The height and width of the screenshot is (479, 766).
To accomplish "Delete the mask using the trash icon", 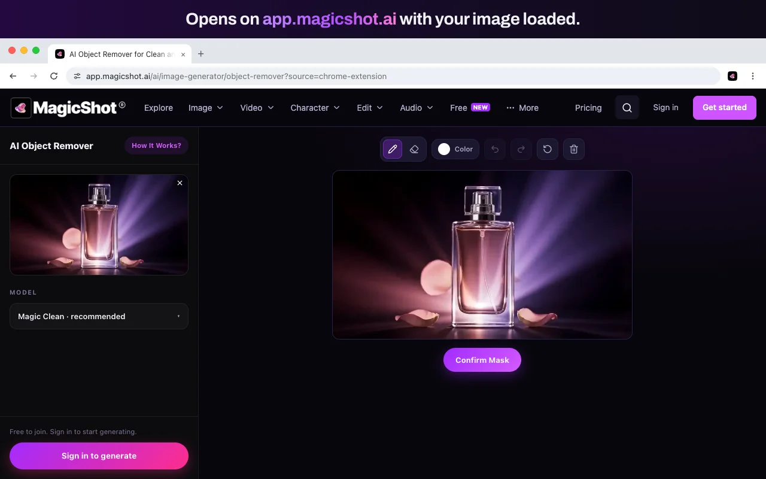I will (574, 149).
